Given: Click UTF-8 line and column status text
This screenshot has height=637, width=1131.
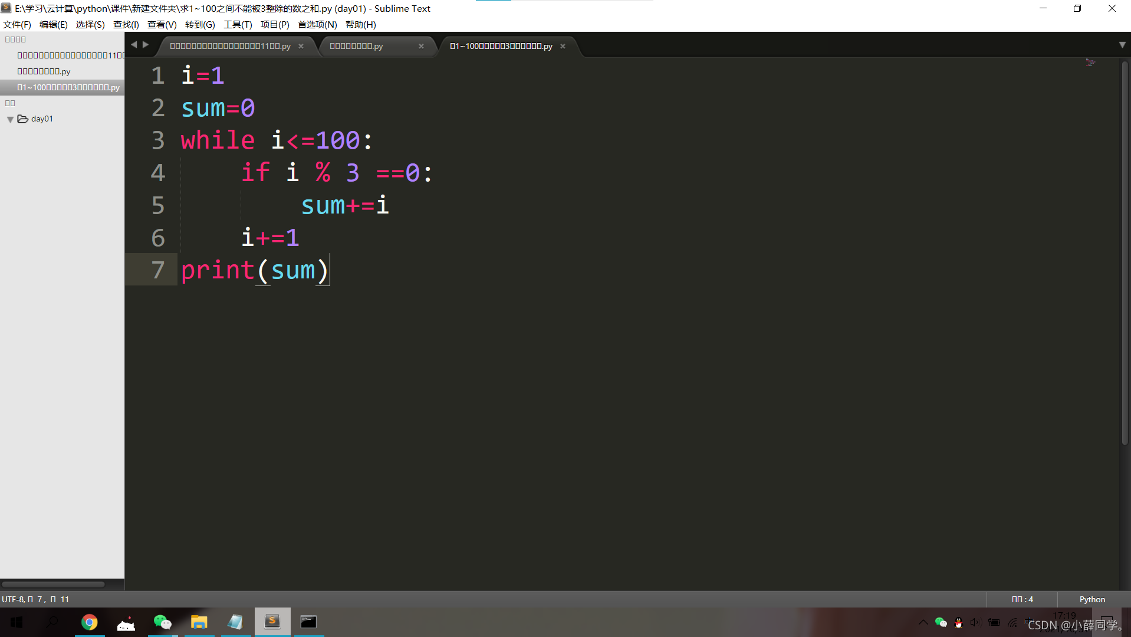Looking at the screenshot, I should (x=35, y=599).
